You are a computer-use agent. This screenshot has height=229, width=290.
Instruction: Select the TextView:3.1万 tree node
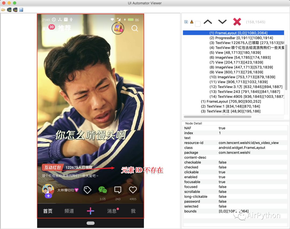[246, 87]
